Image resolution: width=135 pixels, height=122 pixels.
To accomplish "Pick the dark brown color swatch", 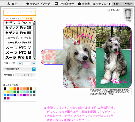I will coord(31,89).
